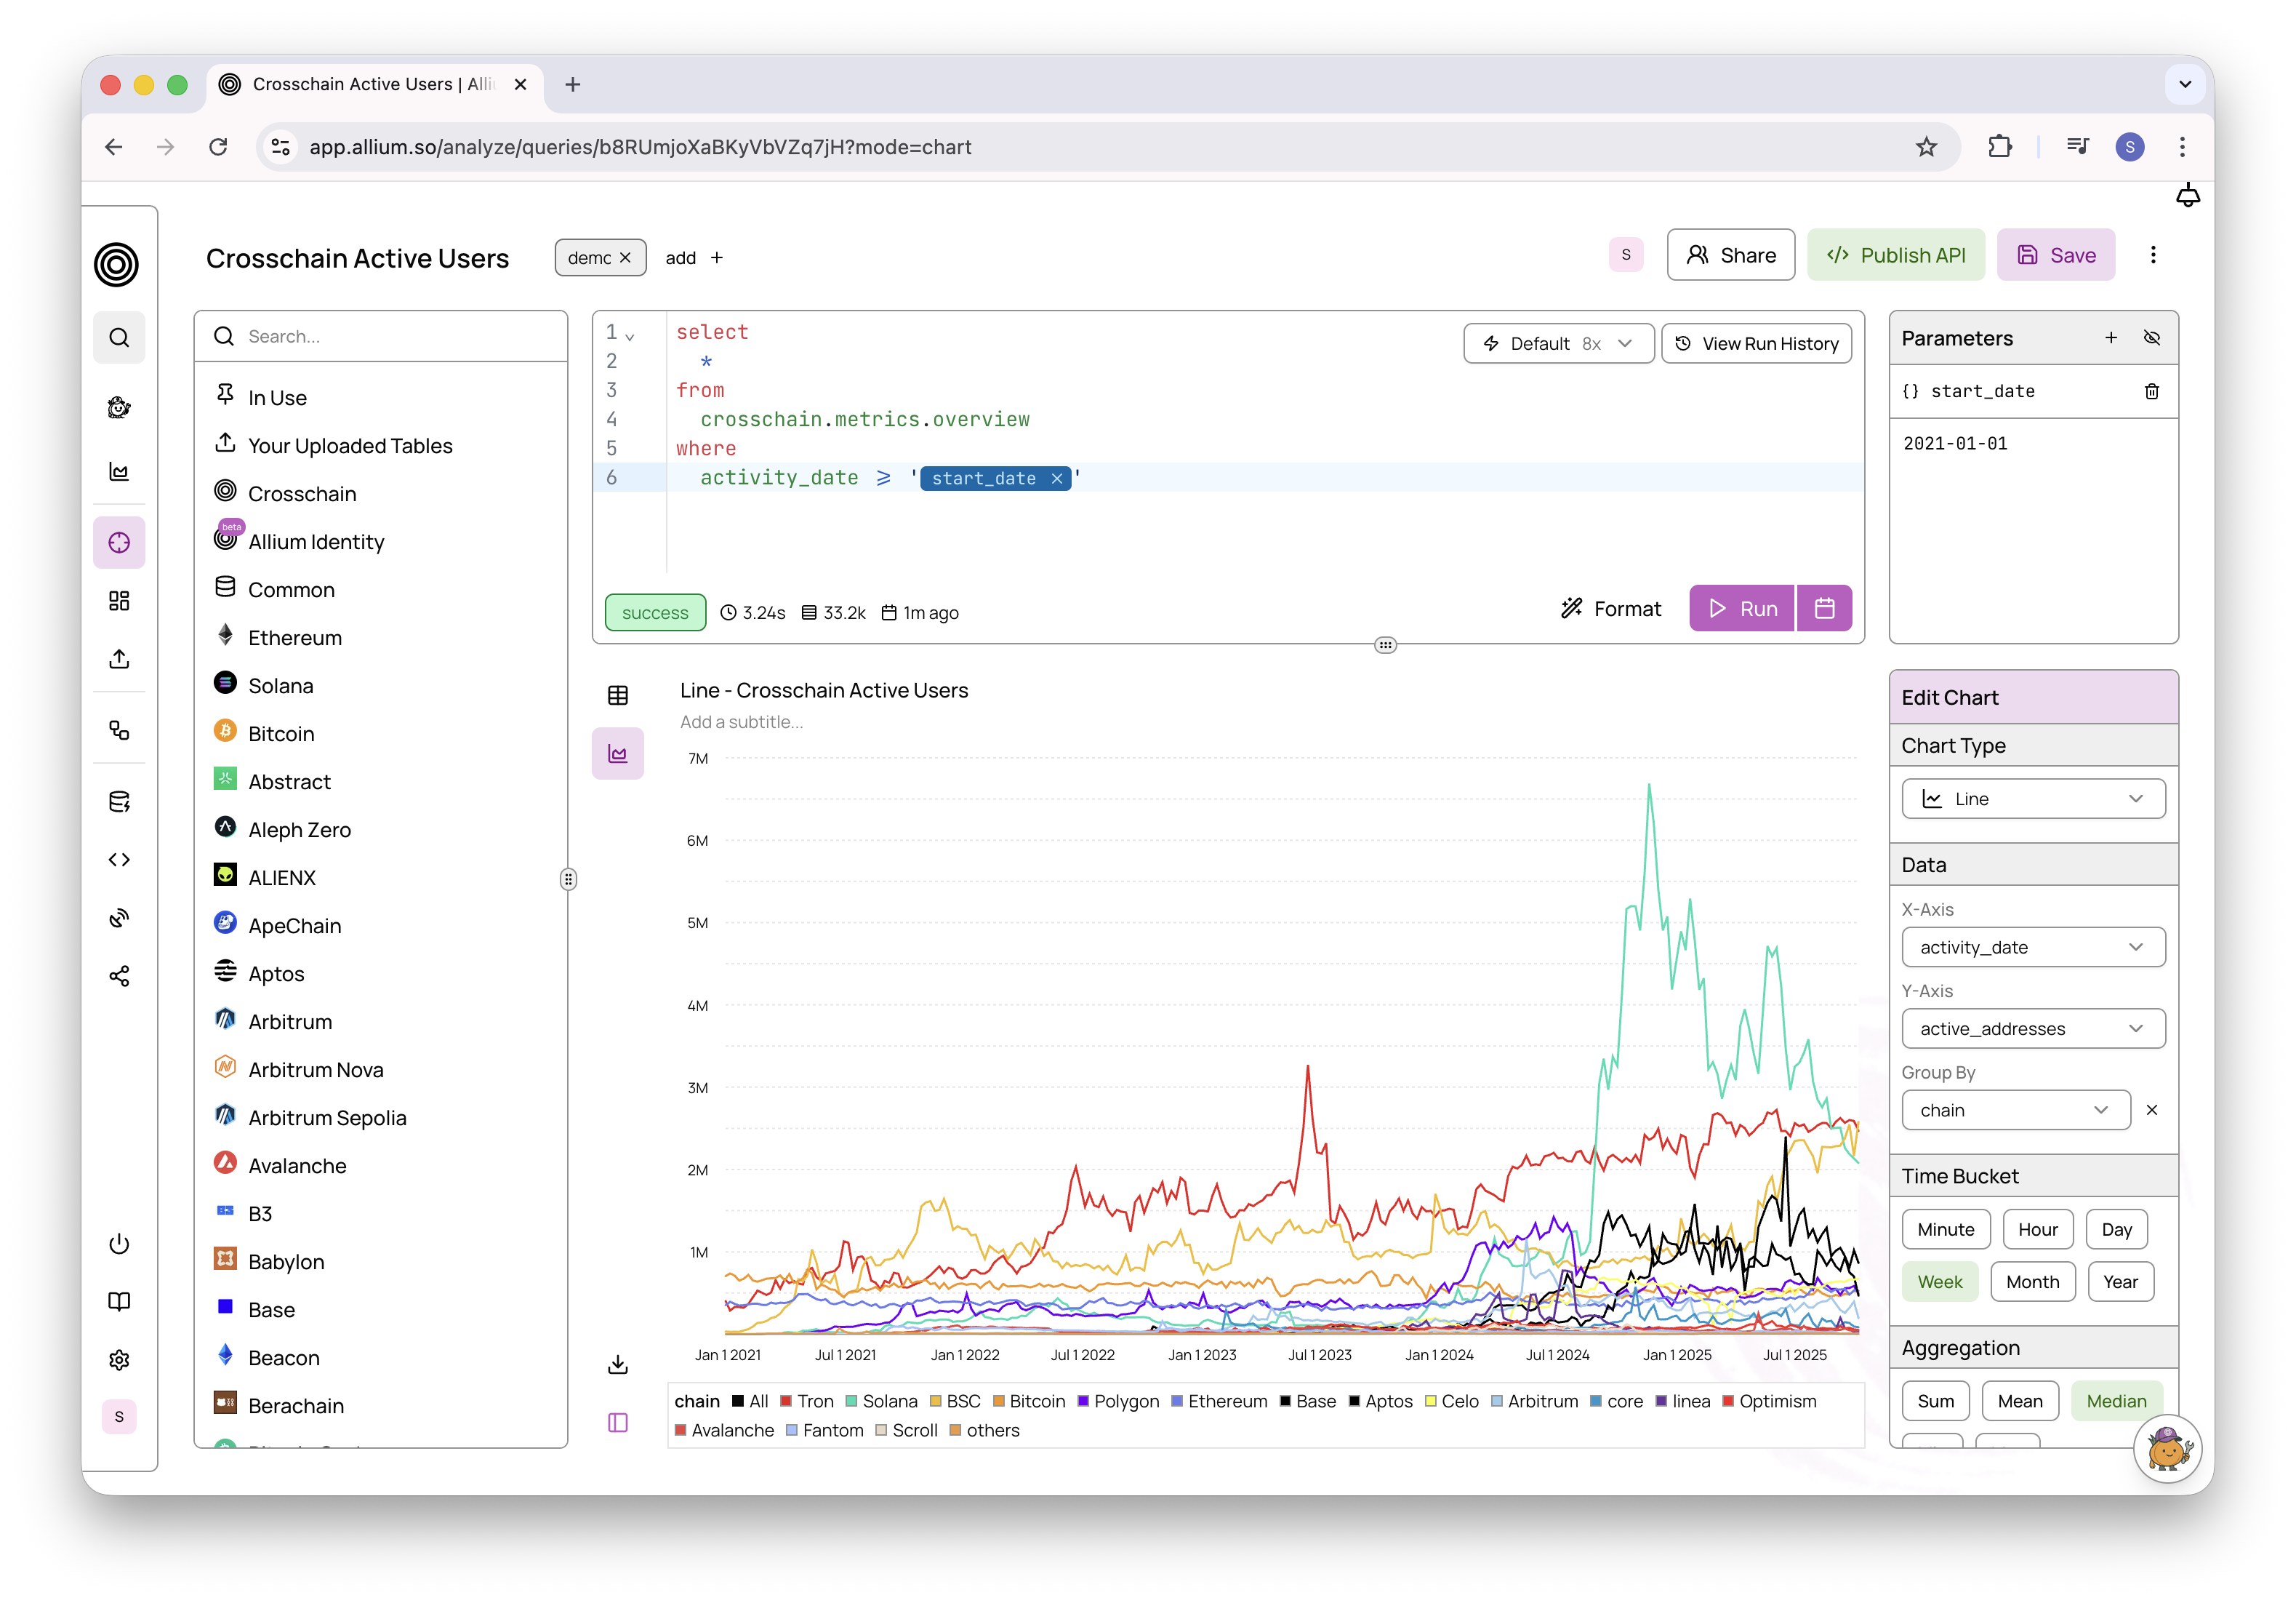Open the search icon in left sidebar
The image size is (2296, 1603).
[x=119, y=338]
